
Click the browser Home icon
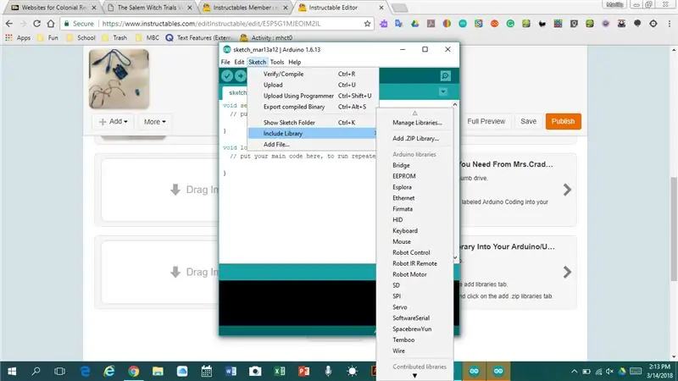coord(51,24)
